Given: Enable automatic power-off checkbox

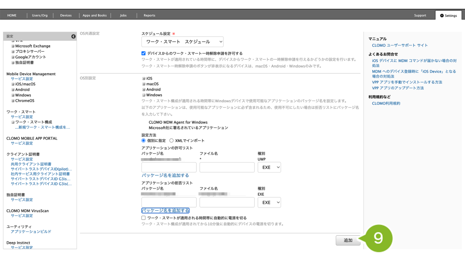Looking at the screenshot, I should coord(144,218).
